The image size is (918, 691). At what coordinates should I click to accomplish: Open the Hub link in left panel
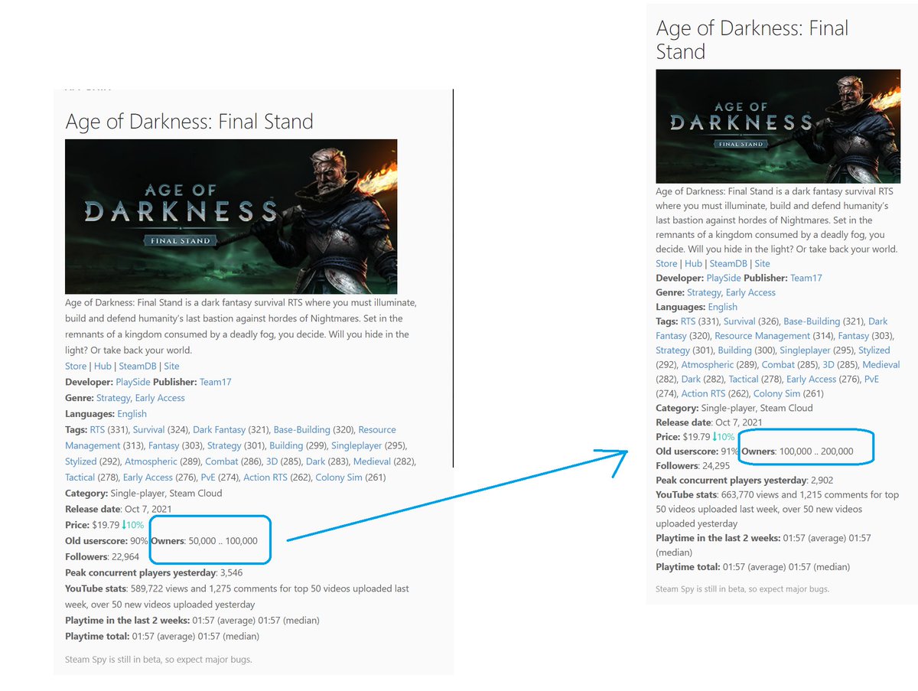click(x=103, y=366)
